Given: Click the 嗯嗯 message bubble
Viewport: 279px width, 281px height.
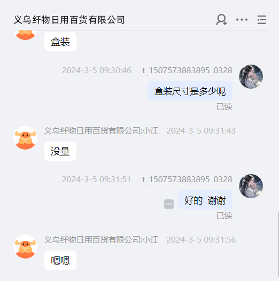Looking at the screenshot, I should (x=60, y=260).
